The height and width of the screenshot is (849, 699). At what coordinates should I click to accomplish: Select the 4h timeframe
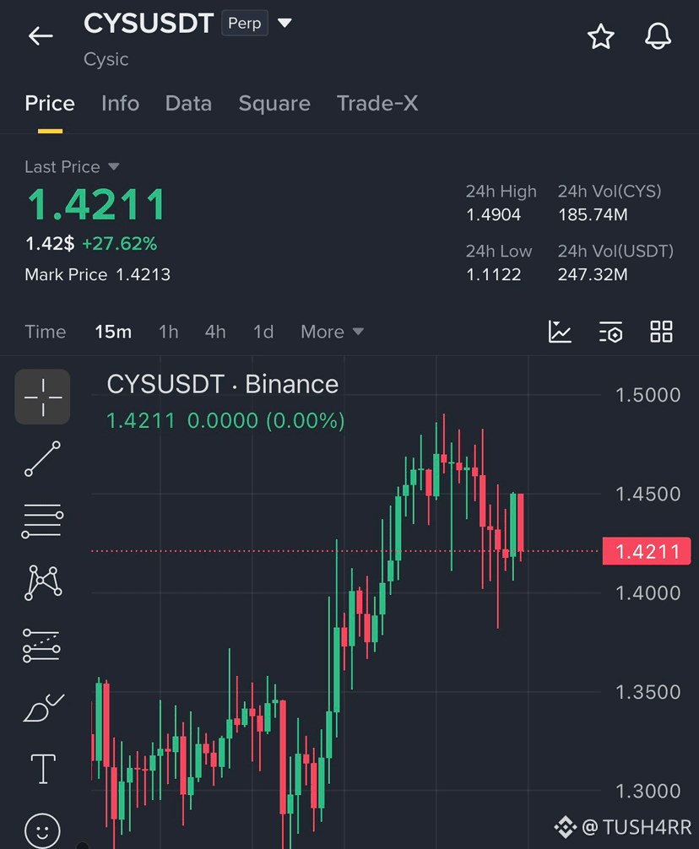215,332
